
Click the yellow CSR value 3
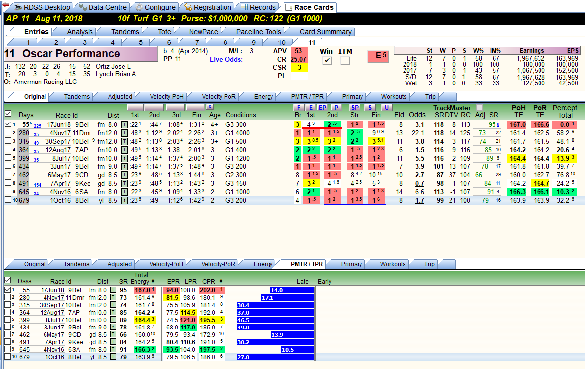pyautogui.click(x=299, y=68)
